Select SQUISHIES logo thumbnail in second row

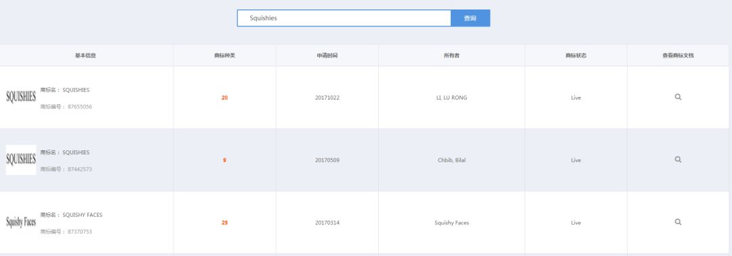tap(21, 159)
